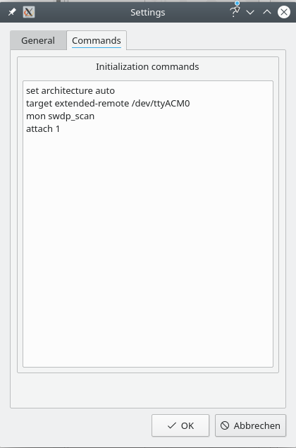
Task: Place cursor at the 'attach 1' line
Action: click(x=43, y=129)
